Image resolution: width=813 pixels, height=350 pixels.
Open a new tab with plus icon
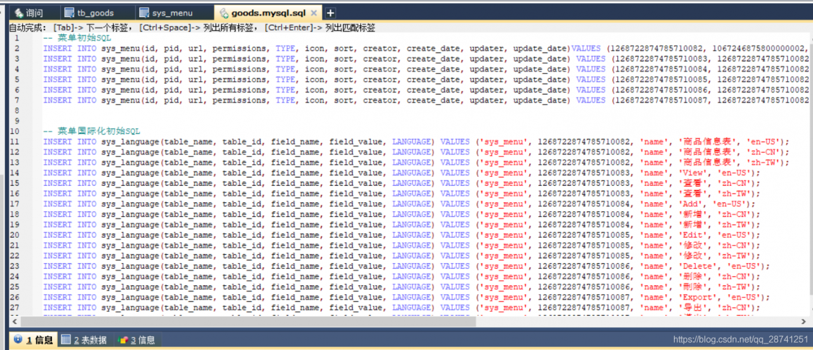pyautogui.click(x=330, y=13)
